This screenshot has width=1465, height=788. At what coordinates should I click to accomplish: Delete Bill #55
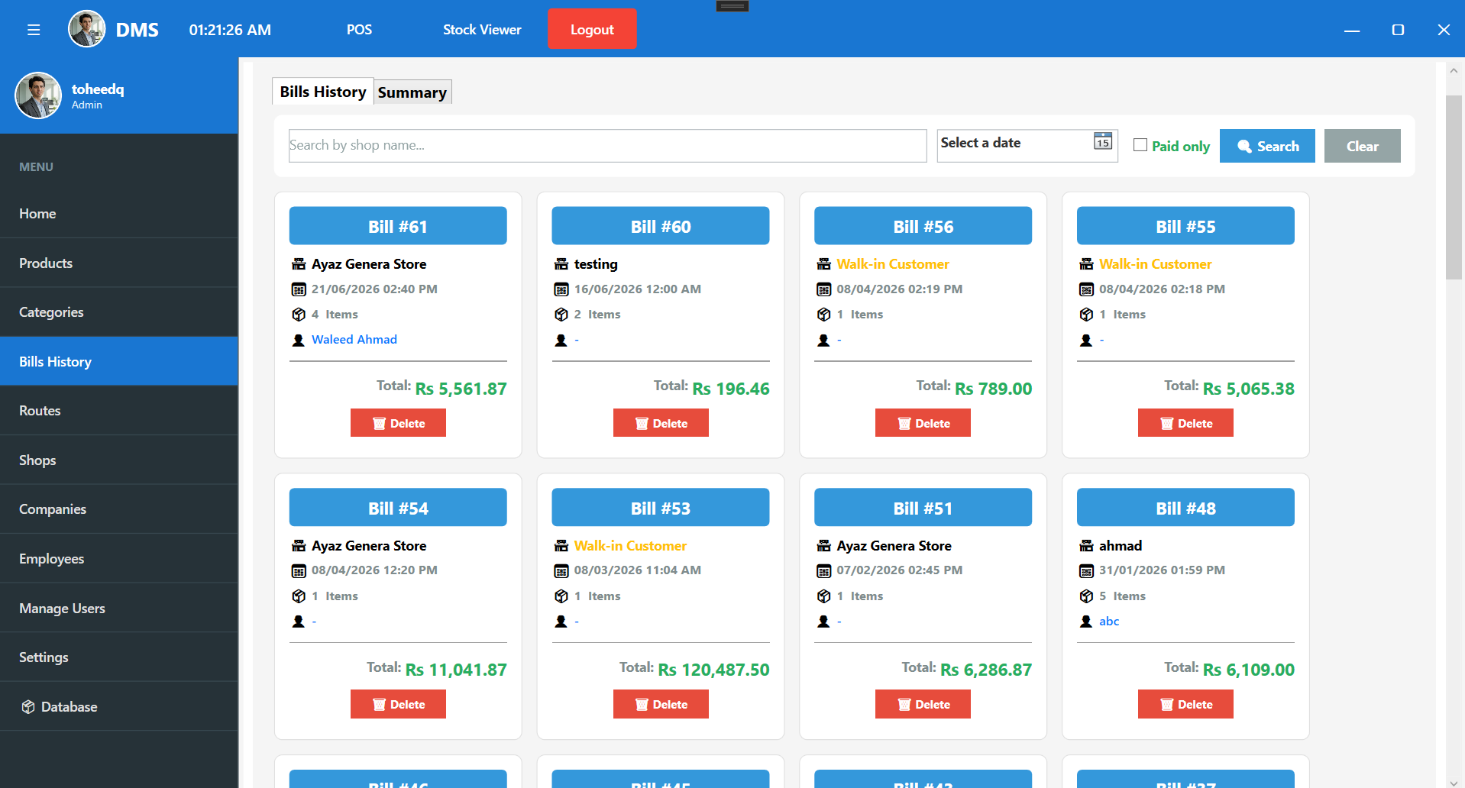tap(1185, 423)
